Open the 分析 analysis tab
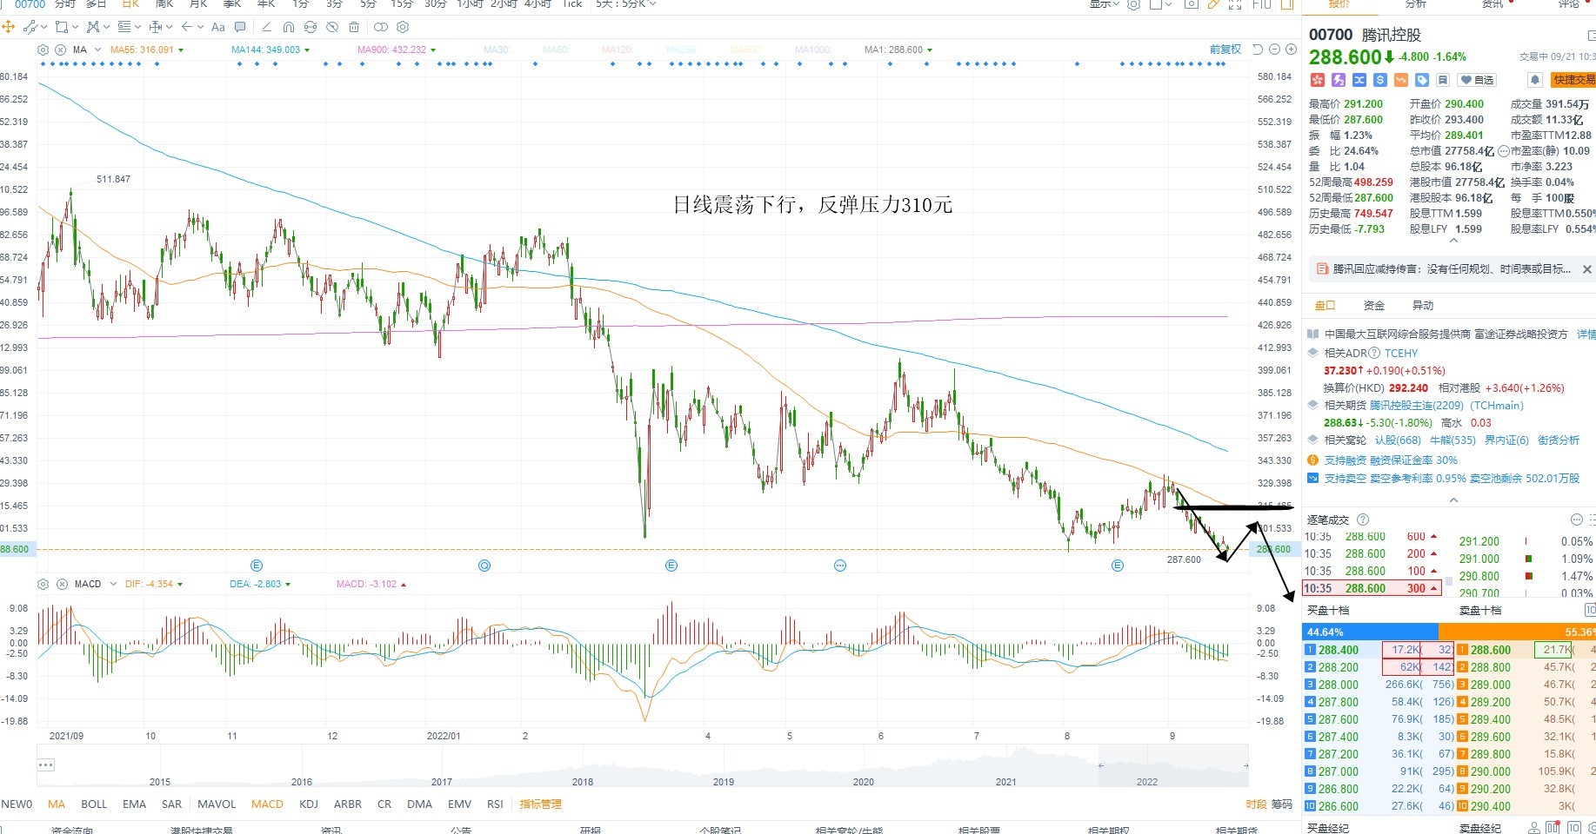 click(x=1416, y=4)
